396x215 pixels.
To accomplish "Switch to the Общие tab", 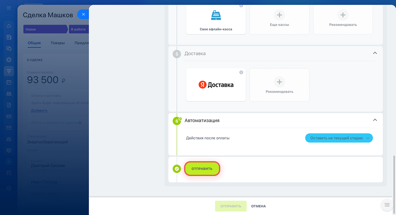I will (x=34, y=43).
